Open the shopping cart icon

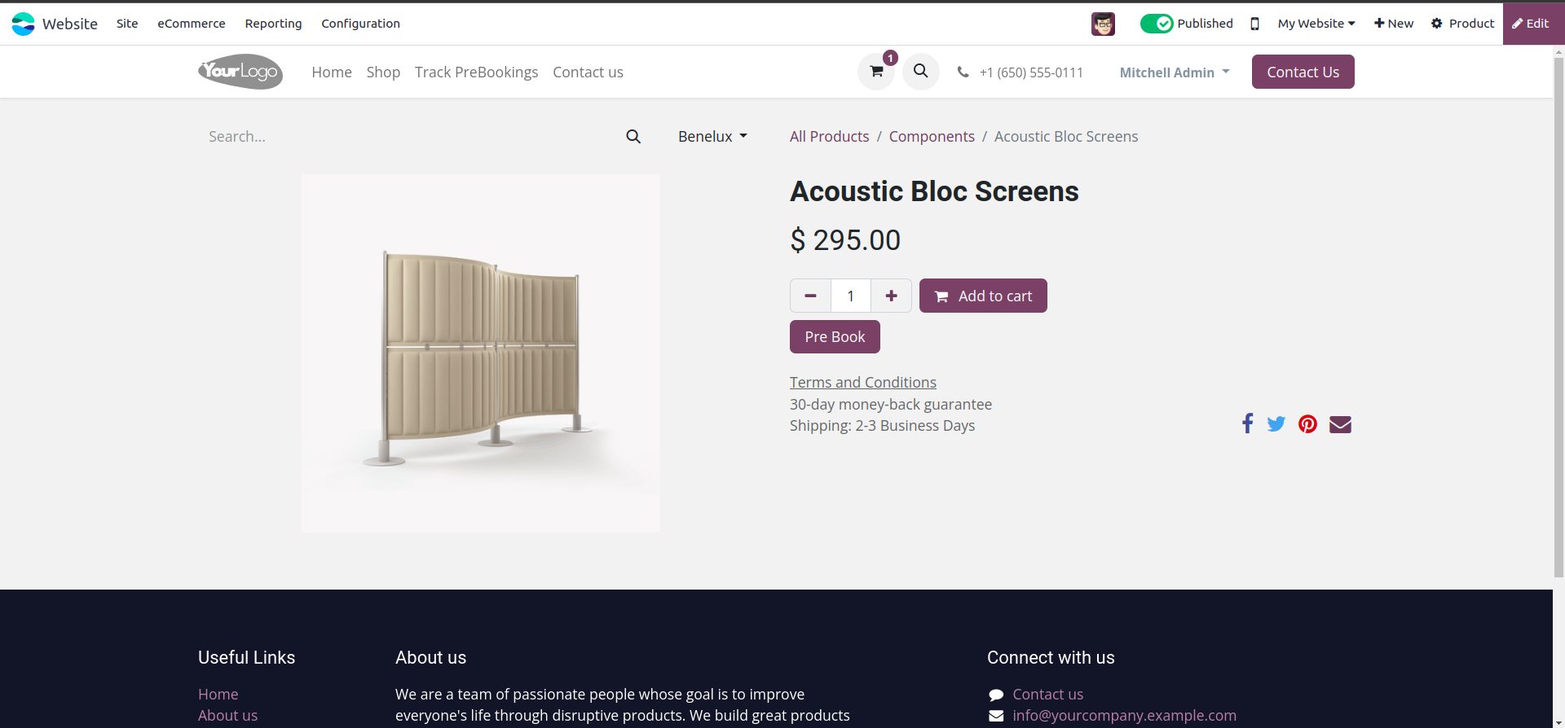click(x=876, y=72)
